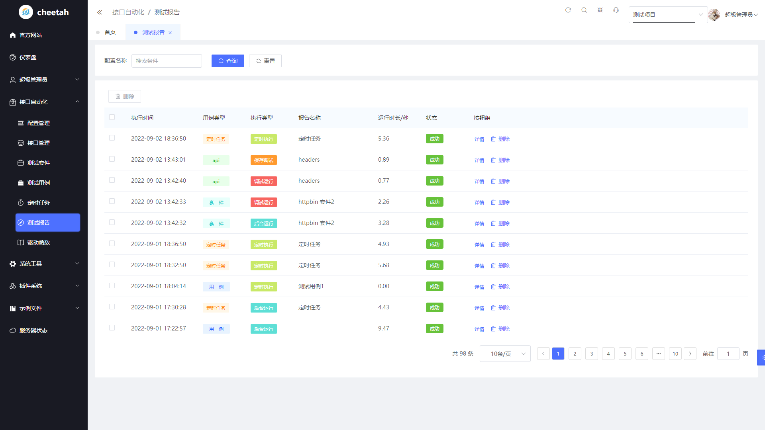Open the 测试项目 project dropdown

[667, 15]
